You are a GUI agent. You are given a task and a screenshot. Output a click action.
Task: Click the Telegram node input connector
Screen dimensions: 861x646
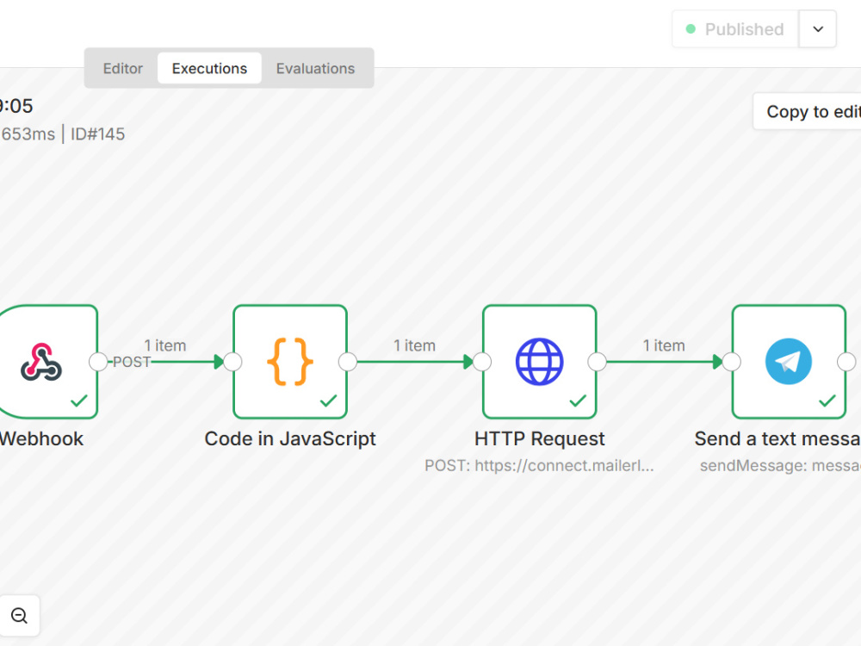731,362
